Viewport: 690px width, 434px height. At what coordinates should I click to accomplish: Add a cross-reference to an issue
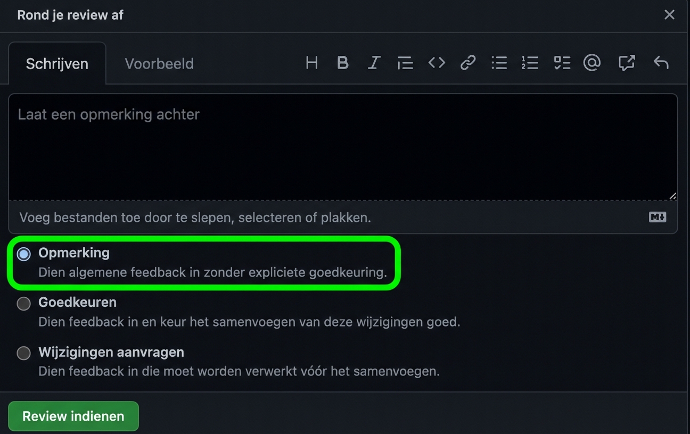[626, 63]
